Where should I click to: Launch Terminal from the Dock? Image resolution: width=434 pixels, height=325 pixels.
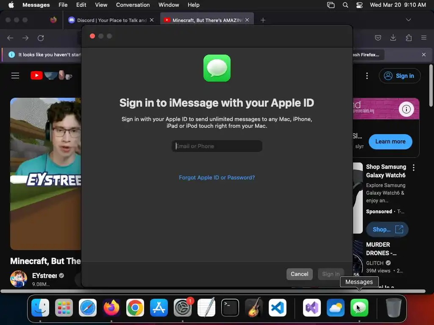click(x=230, y=308)
